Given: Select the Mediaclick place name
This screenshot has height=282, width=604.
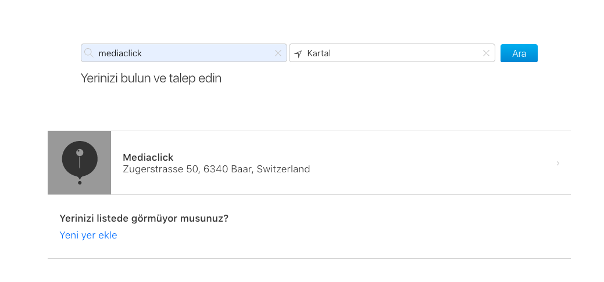Looking at the screenshot, I should pyautogui.click(x=148, y=157).
